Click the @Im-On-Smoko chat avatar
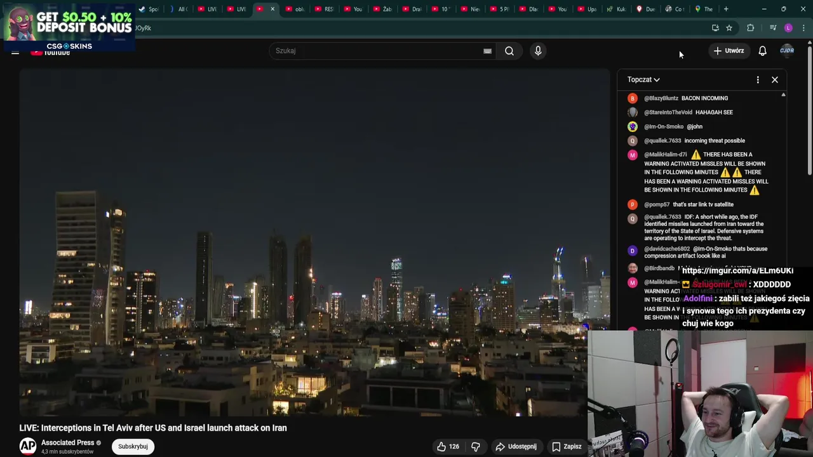The height and width of the screenshot is (457, 813). 632,126
